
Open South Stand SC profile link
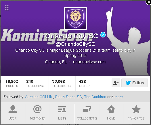68,97
